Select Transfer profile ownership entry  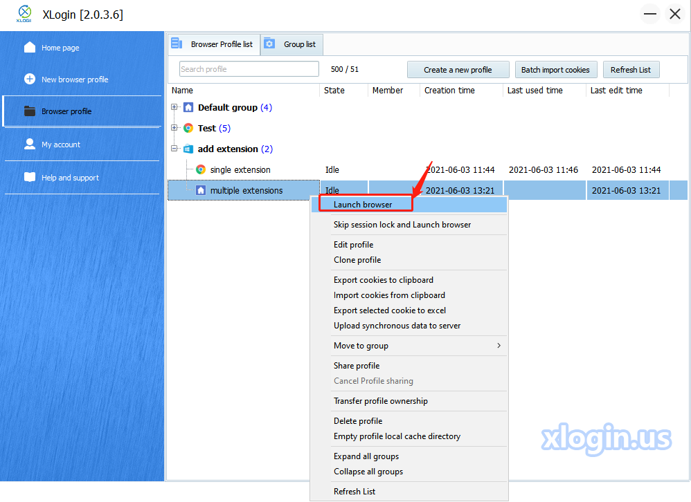[409, 401]
